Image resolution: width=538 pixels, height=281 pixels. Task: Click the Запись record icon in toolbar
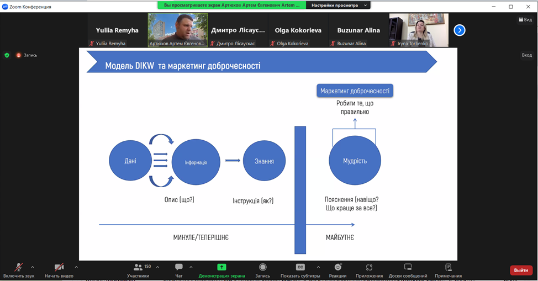[262, 270]
